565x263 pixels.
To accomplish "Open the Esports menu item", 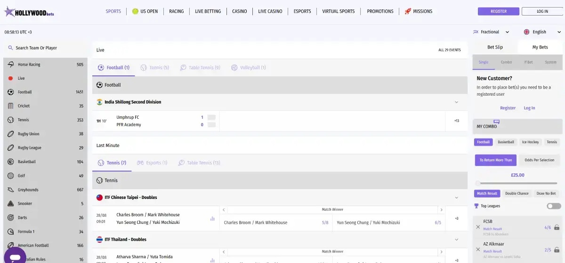I will [x=302, y=11].
